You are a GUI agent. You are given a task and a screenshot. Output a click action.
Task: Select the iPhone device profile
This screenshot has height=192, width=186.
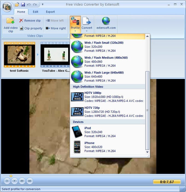coord(108,147)
